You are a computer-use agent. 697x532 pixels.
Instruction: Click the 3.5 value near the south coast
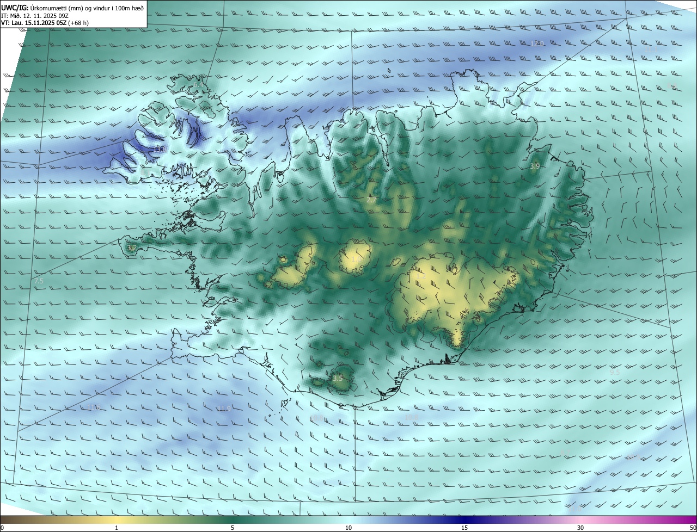(338, 379)
